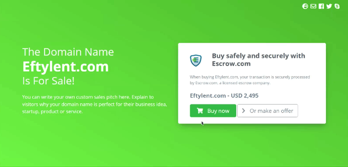Click the Buy now button label

click(218, 111)
